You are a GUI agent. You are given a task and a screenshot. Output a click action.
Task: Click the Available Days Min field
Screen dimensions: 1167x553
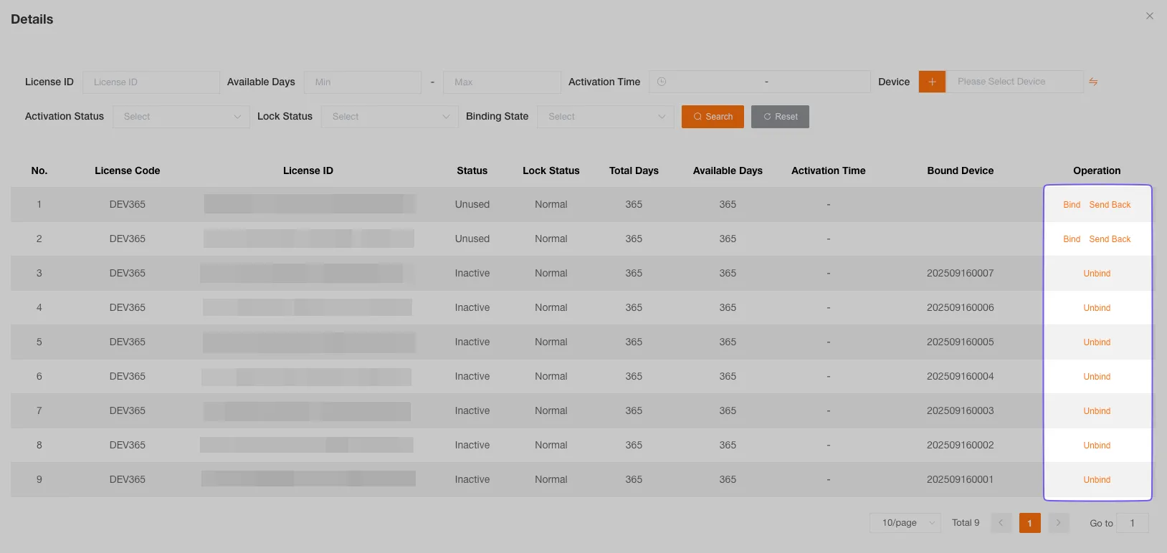pos(362,82)
